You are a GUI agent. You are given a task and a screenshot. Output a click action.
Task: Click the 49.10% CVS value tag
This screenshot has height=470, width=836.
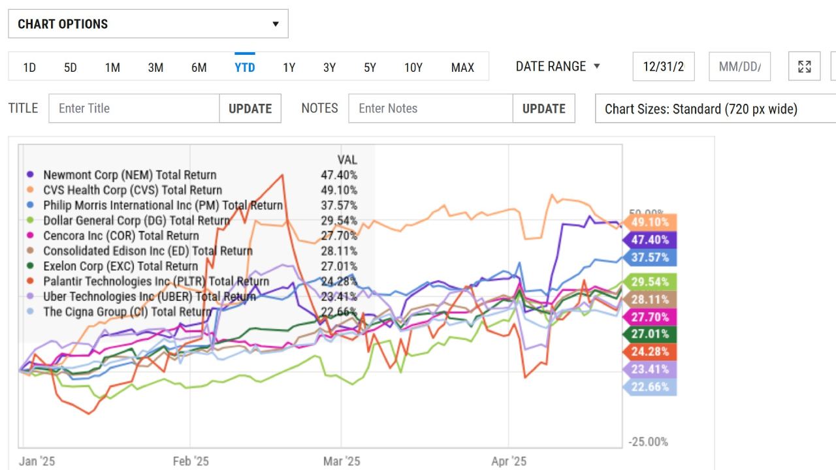[x=650, y=222]
